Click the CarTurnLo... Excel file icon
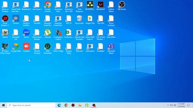193x108 pixels. tap(69, 34)
